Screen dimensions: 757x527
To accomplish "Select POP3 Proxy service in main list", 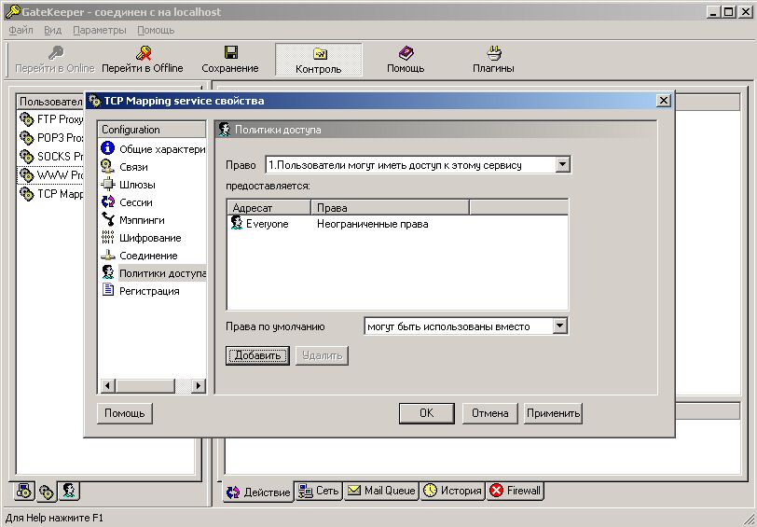I will (51, 138).
